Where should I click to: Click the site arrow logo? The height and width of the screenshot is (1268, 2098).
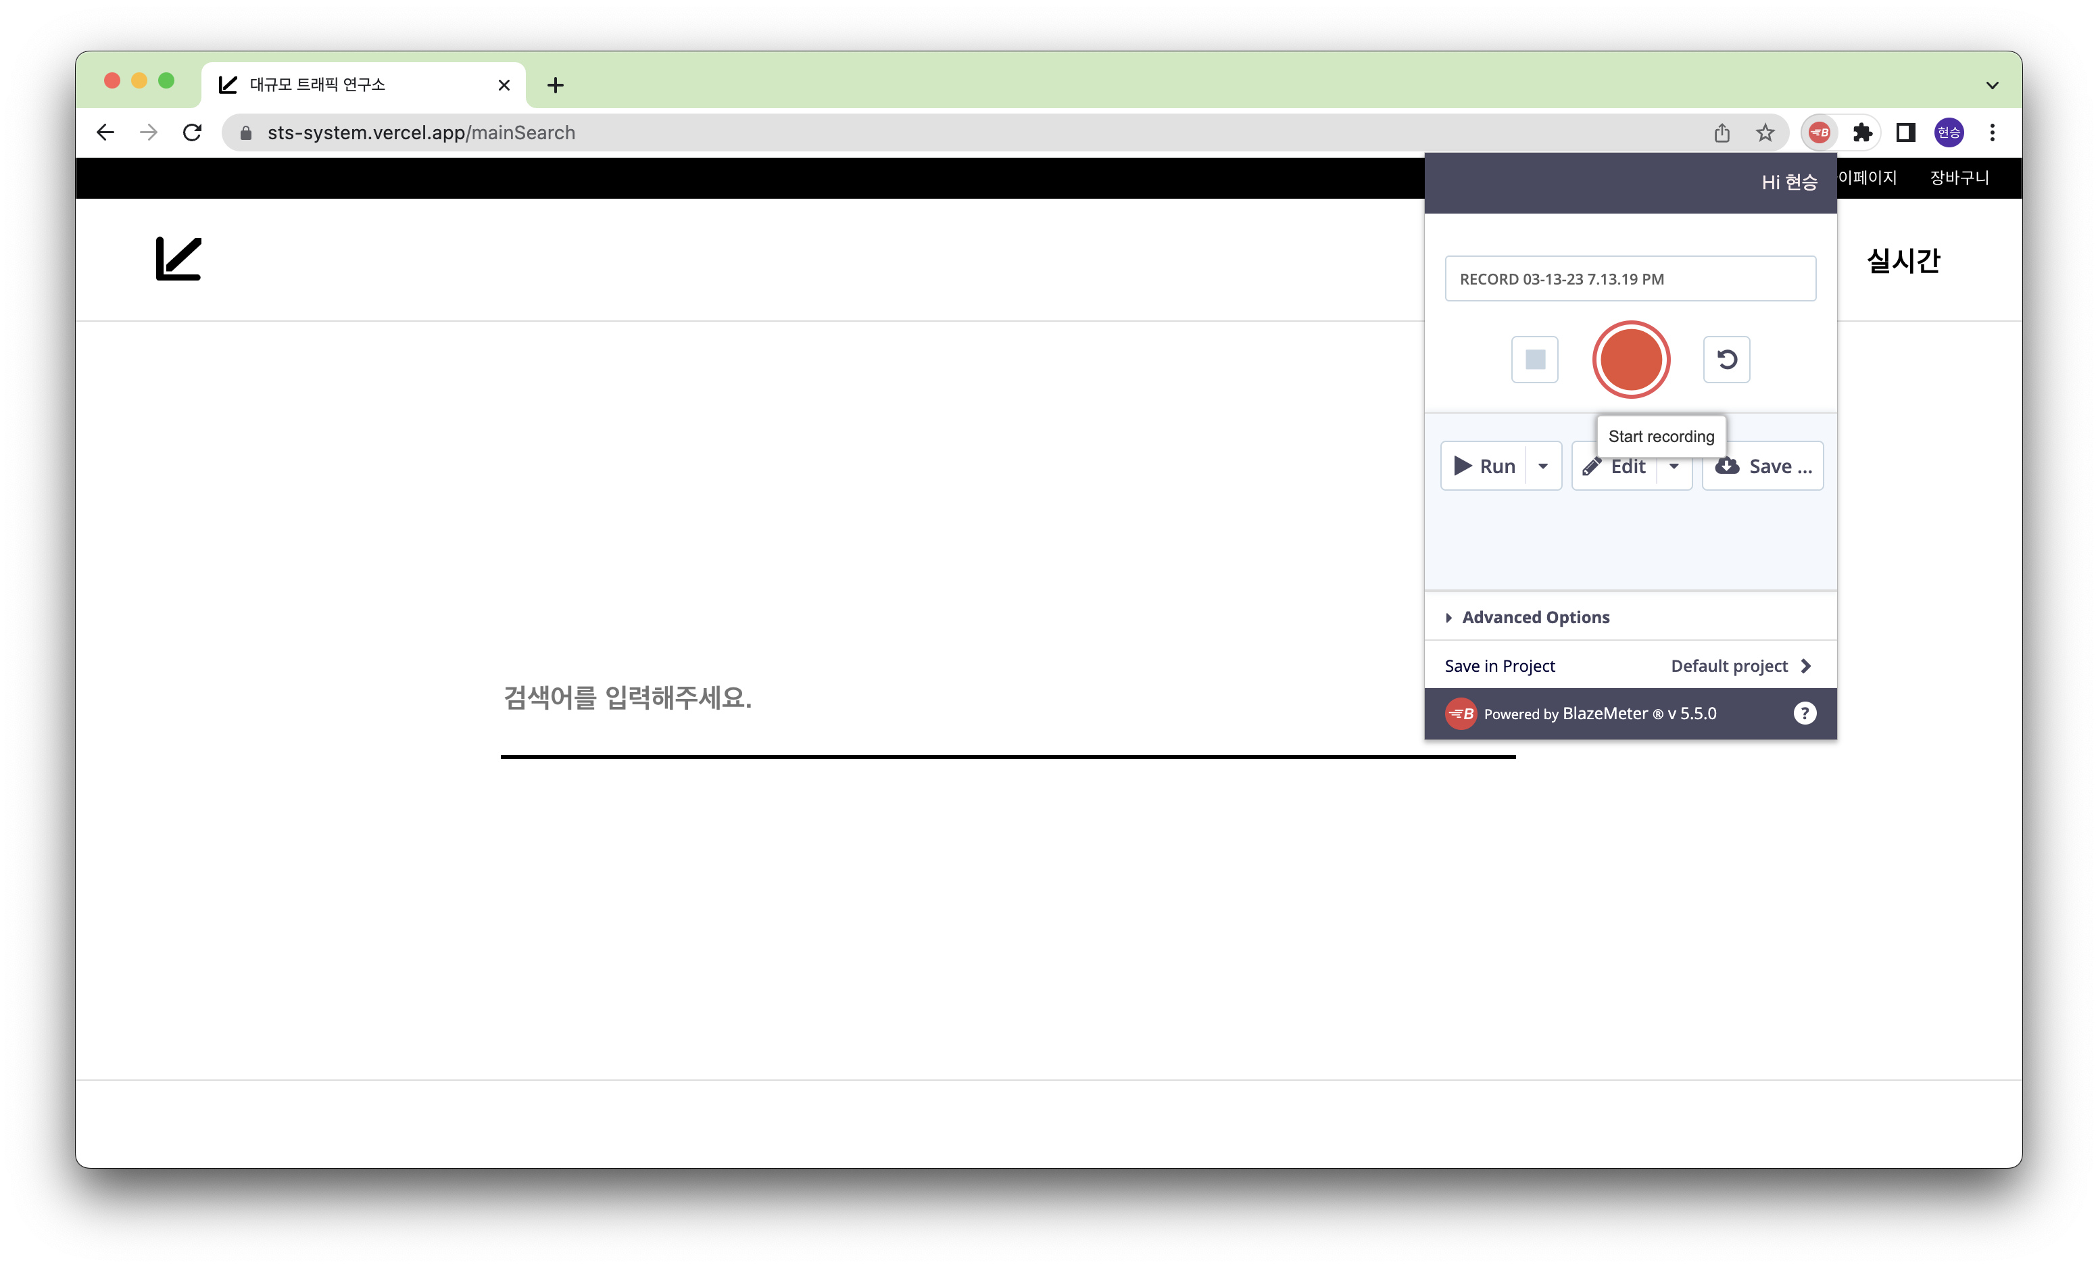tap(179, 259)
